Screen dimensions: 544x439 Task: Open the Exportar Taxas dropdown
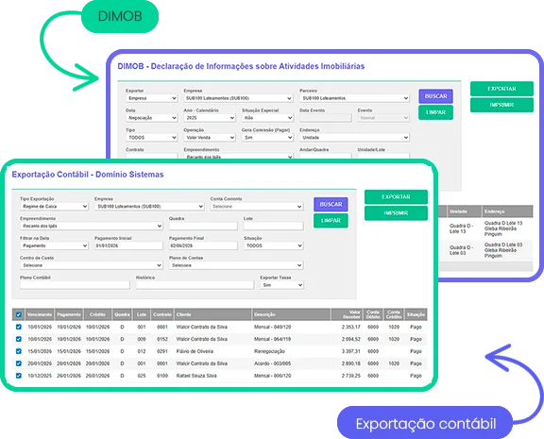tap(281, 285)
